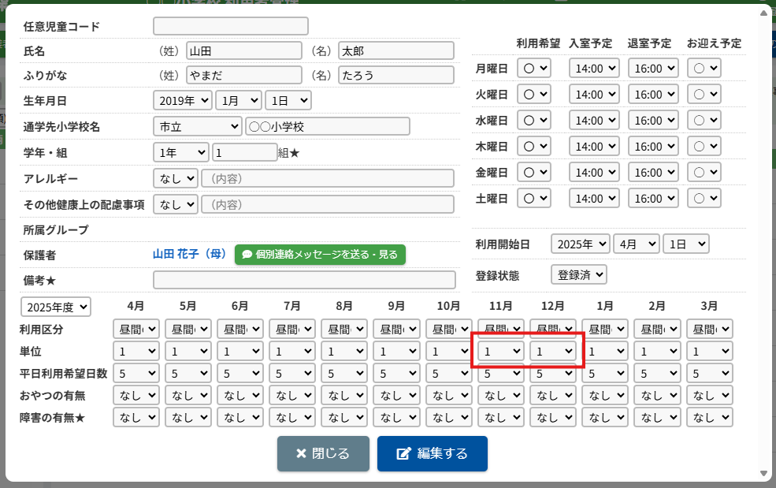Open the birth year 2019年 dropdown
The image size is (776, 488).
182,101
